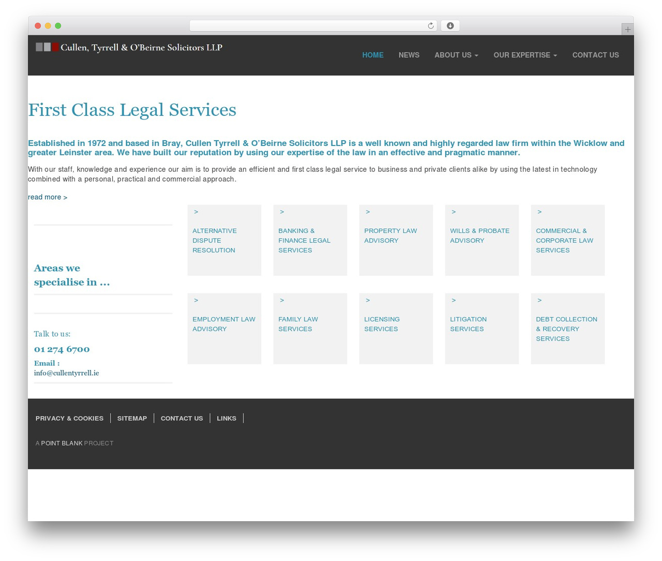Open Wills & Probate Advisory link

pos(479,235)
